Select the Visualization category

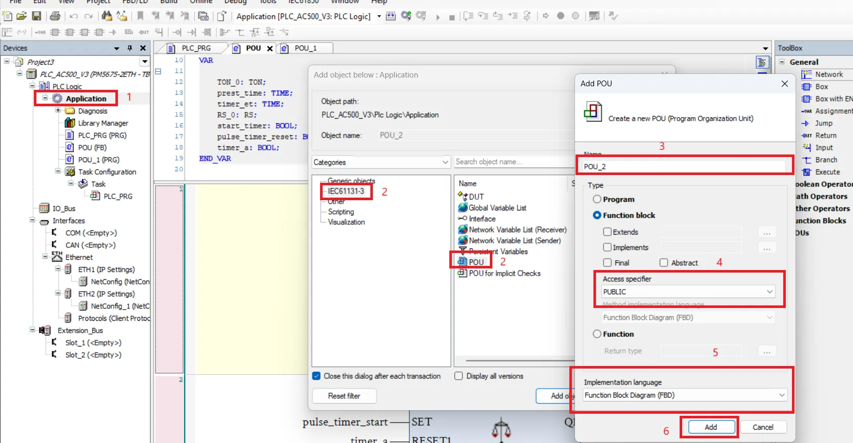point(347,222)
